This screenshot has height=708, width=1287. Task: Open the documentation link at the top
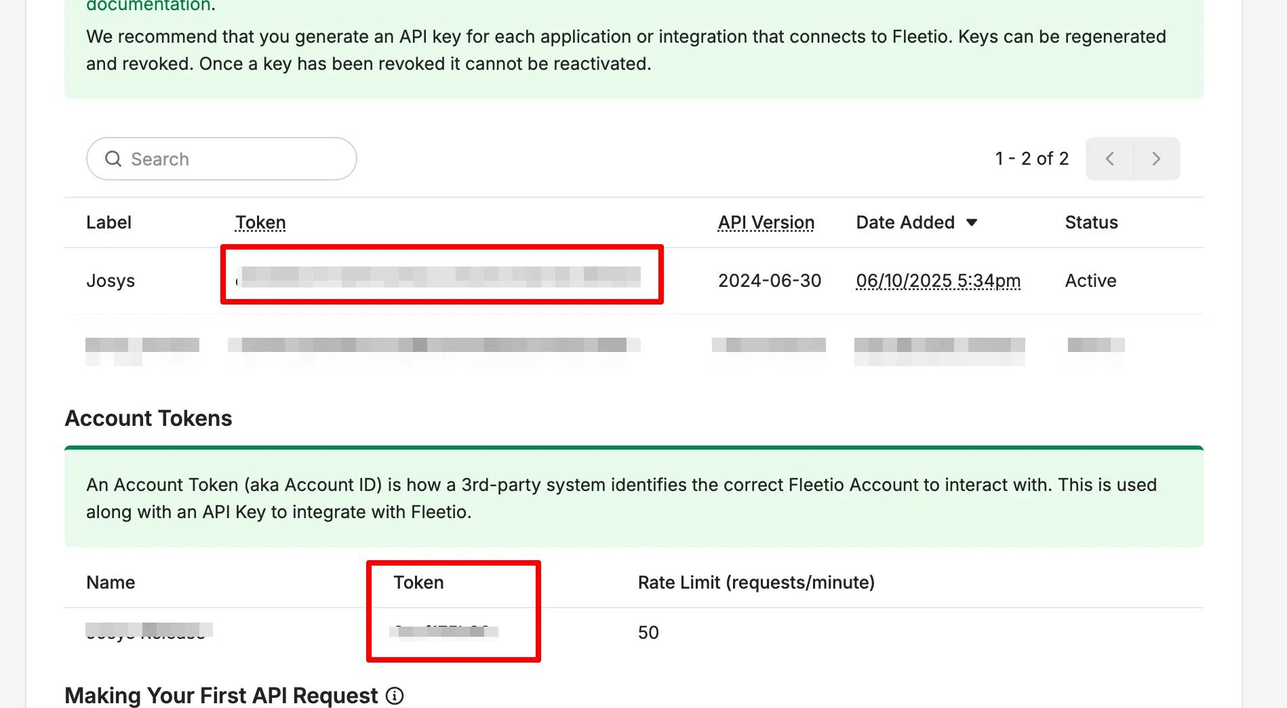click(148, 6)
